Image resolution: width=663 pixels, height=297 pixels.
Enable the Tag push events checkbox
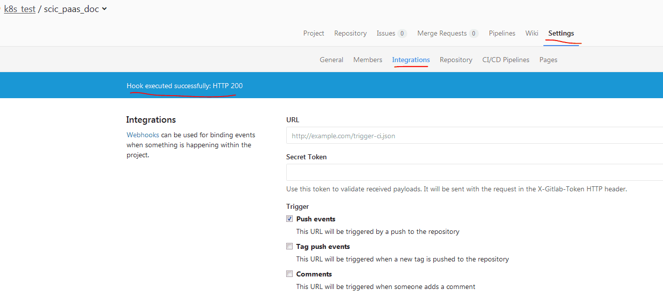[289, 246]
